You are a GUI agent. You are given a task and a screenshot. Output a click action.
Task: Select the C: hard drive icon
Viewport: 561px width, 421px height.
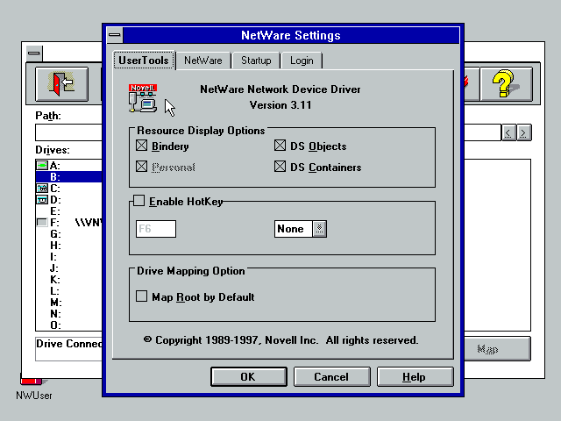click(42, 189)
